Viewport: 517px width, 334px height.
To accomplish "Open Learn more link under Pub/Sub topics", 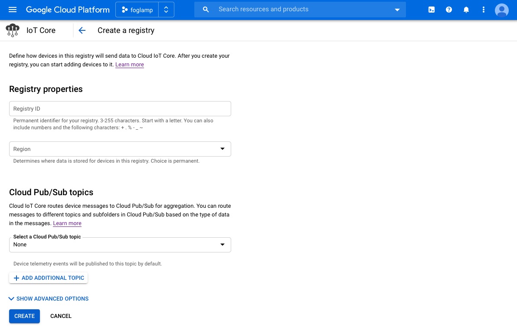I will pyautogui.click(x=67, y=223).
